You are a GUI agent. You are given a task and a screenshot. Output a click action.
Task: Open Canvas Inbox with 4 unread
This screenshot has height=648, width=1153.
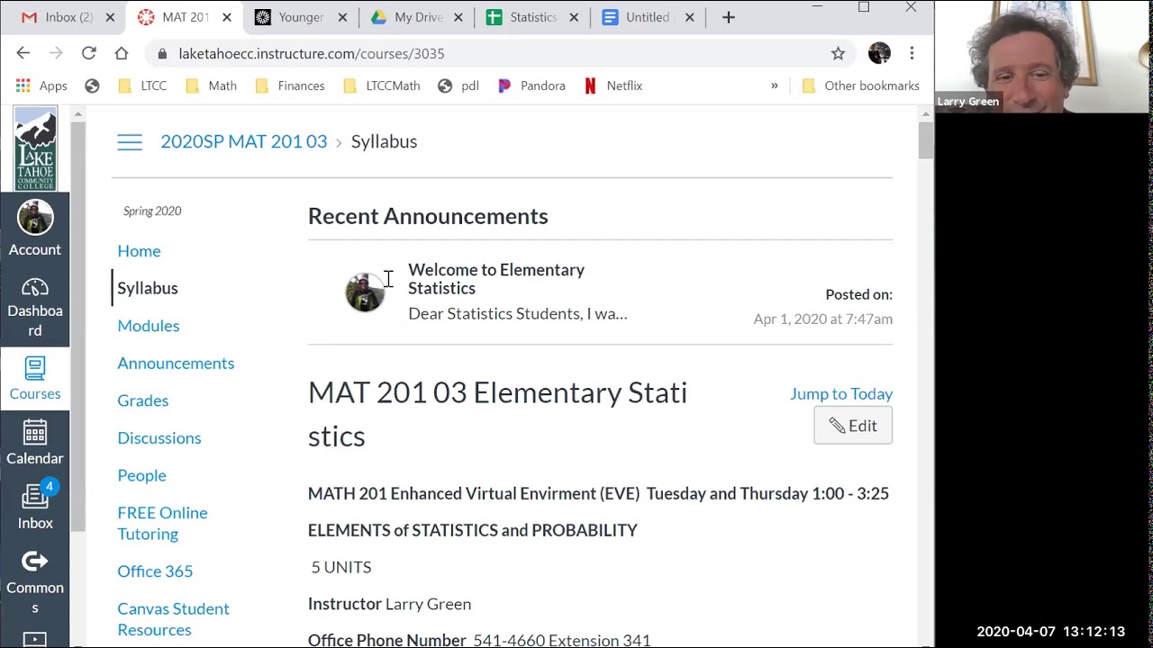[x=34, y=506]
